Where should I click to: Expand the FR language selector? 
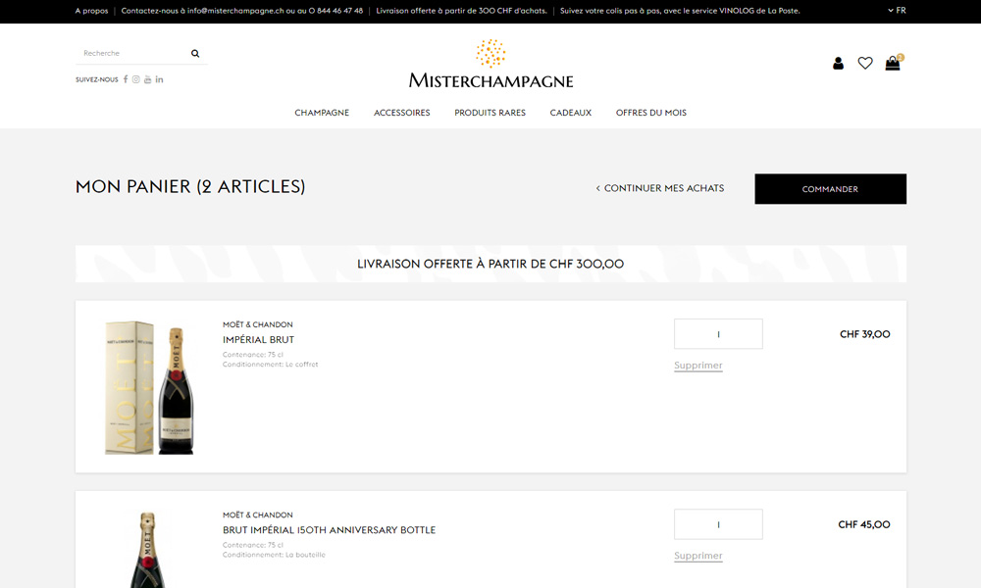[897, 11]
